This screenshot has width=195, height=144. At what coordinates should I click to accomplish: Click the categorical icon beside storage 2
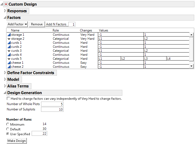(x=9, y=39)
